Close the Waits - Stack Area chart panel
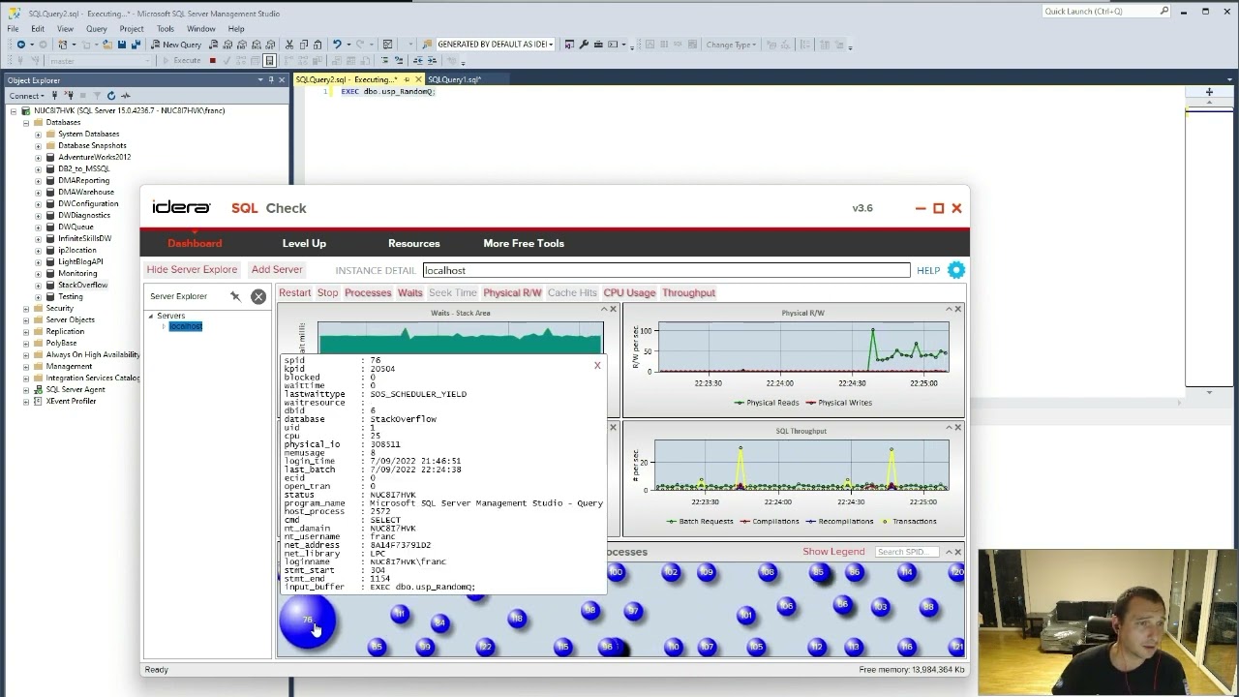 tap(613, 310)
